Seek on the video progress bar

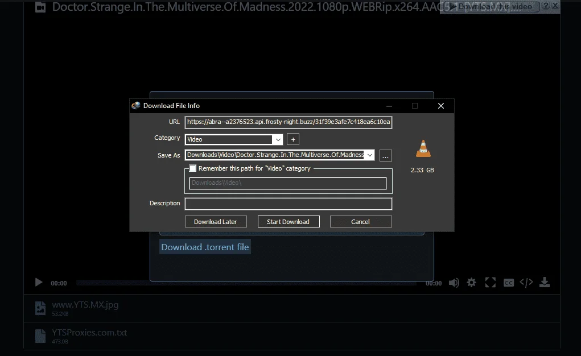[x=246, y=283]
